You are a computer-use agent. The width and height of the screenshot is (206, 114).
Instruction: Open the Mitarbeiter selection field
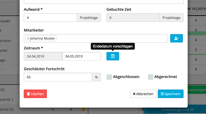(x=112, y=38)
